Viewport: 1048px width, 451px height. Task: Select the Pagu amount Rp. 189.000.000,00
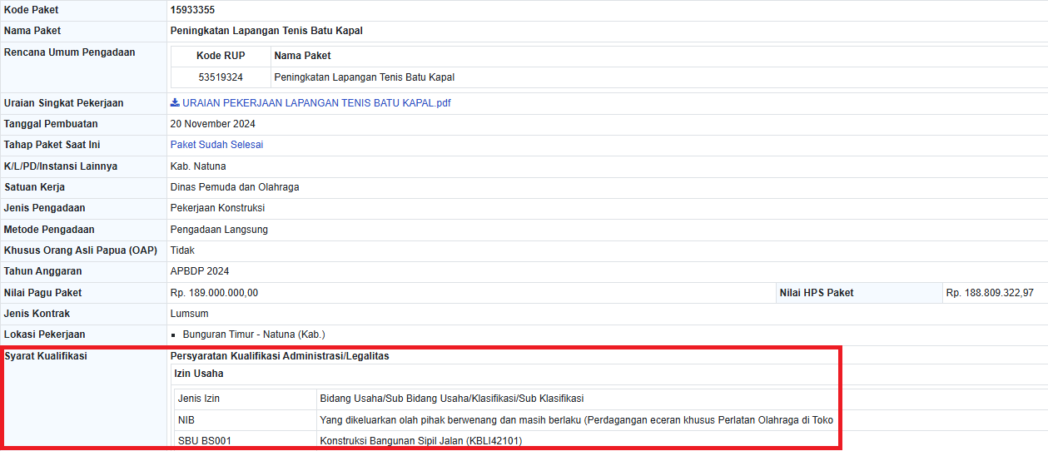pos(214,293)
